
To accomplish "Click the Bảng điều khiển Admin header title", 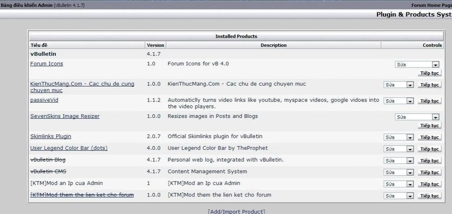I will click(27, 5).
